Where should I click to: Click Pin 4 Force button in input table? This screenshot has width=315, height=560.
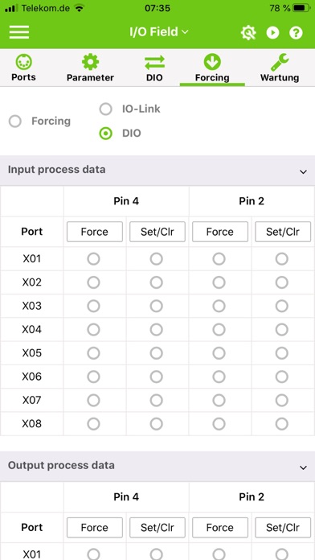pos(95,232)
